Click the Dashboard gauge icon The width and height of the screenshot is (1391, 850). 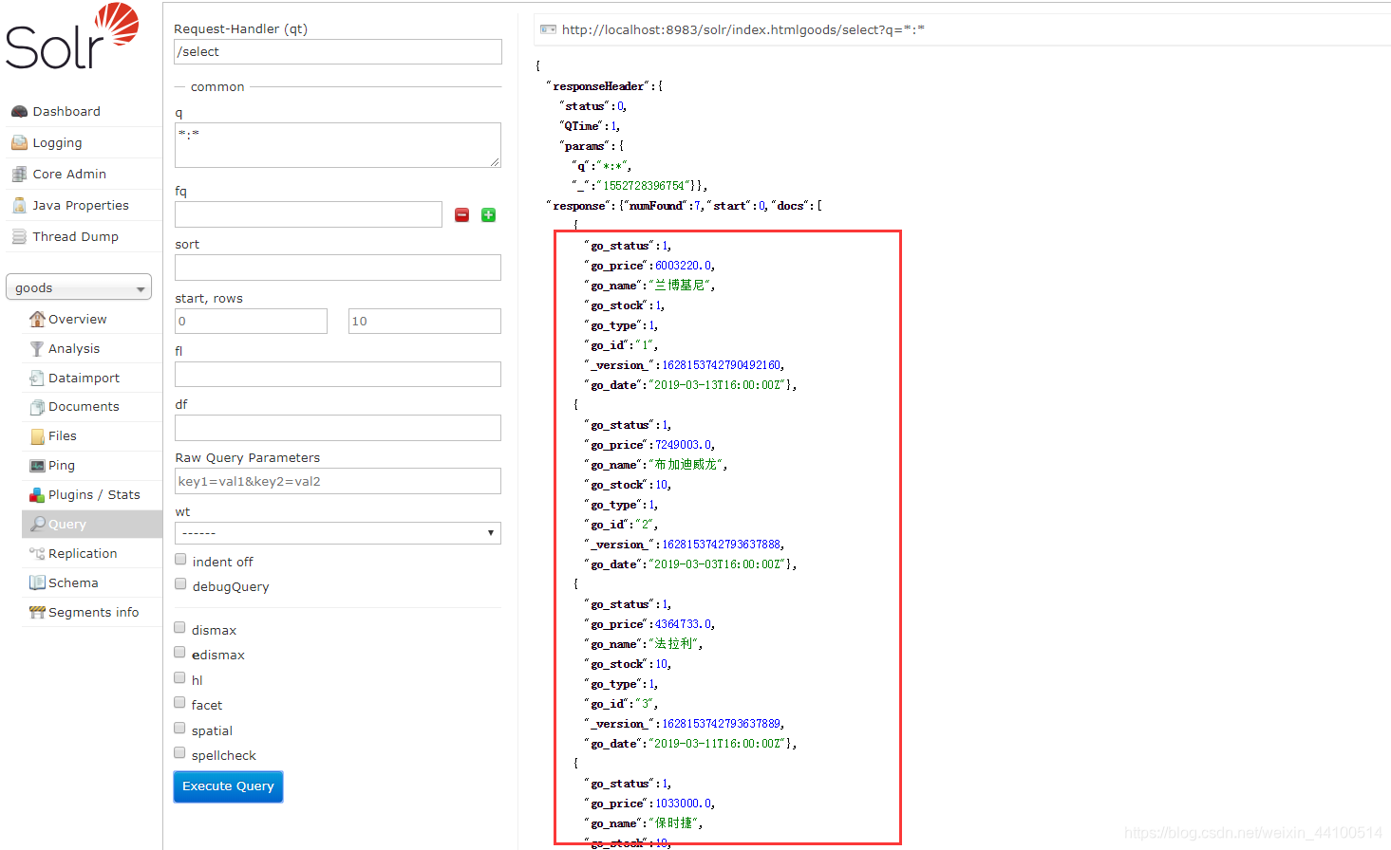click(x=19, y=112)
